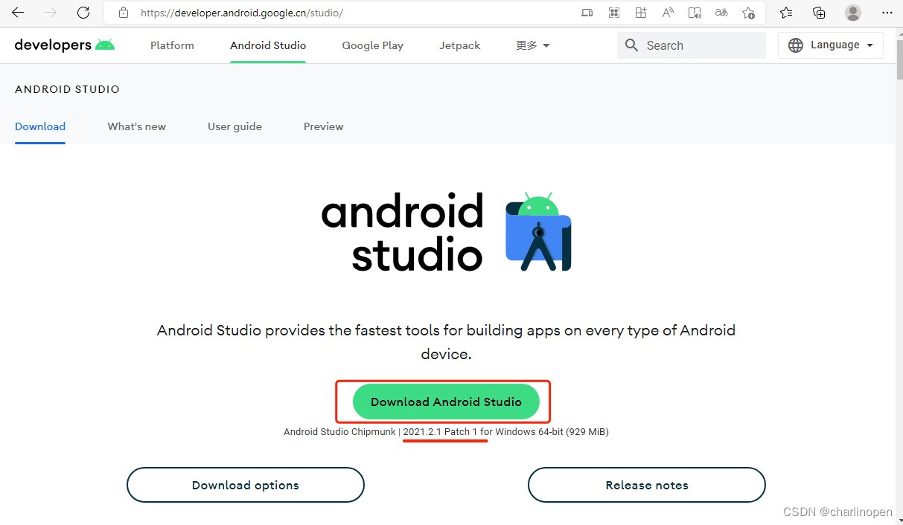Switch to the What's new tab
903x525 pixels.
(137, 126)
